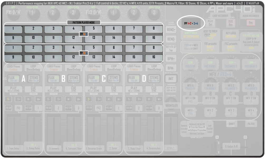Click deck A PLAY button
265x159 pixels.
coord(13,89)
